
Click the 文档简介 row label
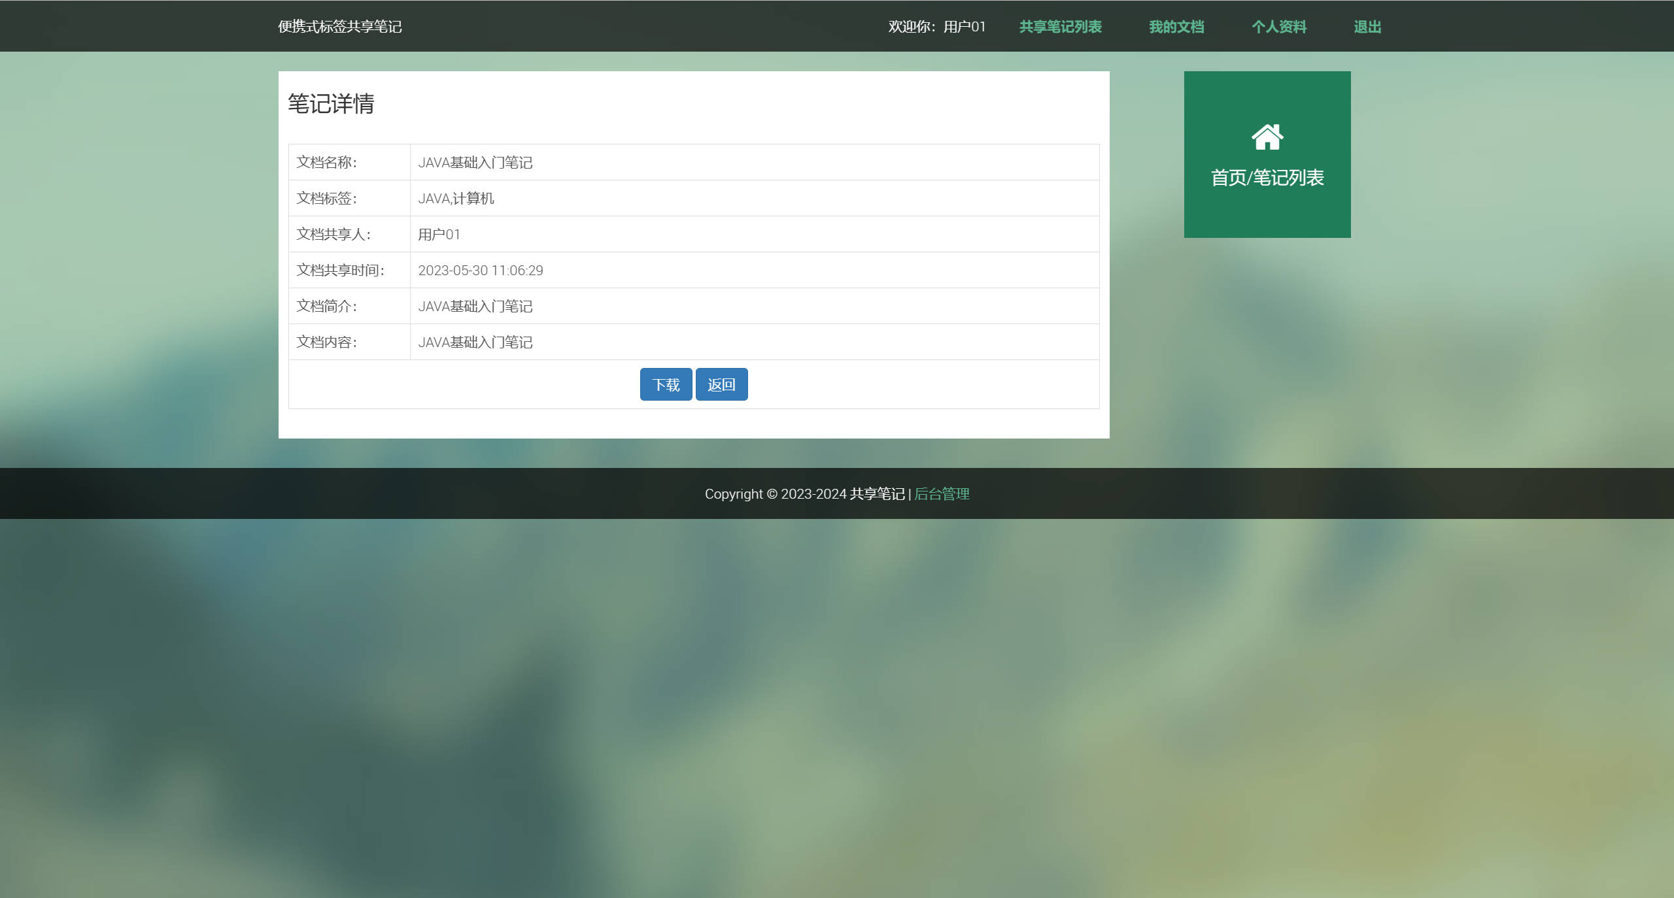pos(328,306)
